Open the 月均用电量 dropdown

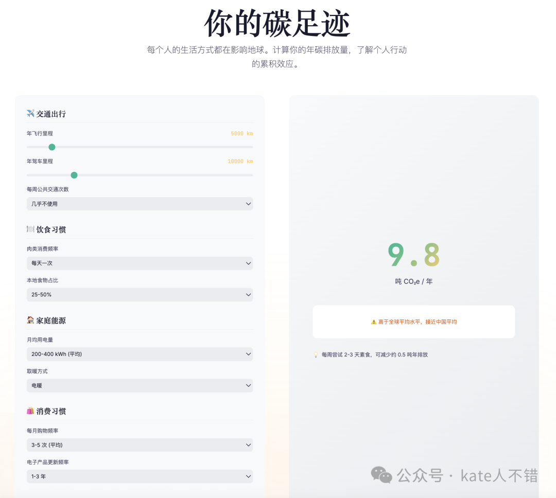click(x=140, y=354)
